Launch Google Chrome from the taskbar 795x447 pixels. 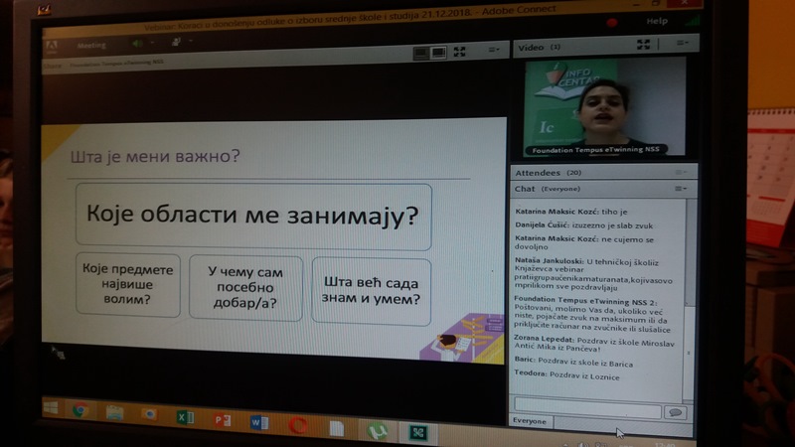point(79,410)
